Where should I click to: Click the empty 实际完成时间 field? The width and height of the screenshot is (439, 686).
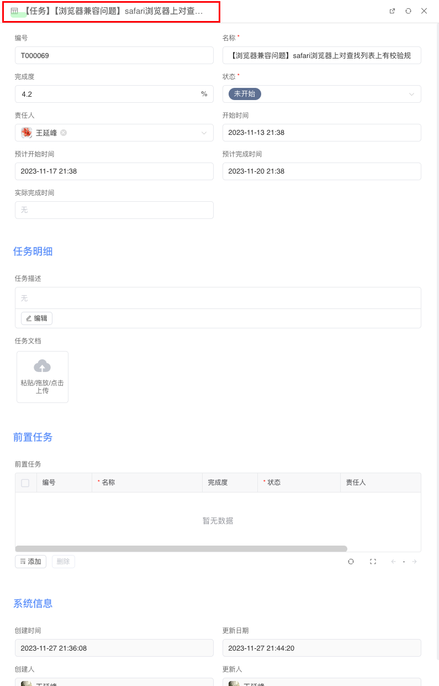point(114,210)
